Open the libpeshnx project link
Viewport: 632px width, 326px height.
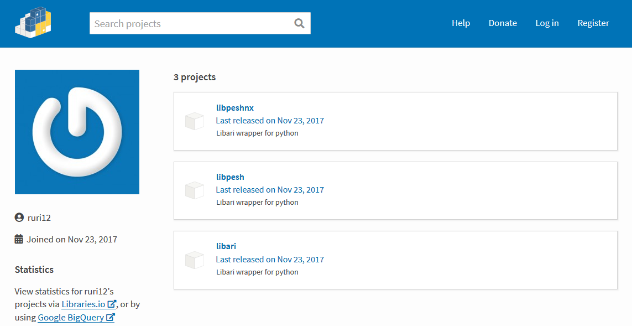click(x=235, y=107)
